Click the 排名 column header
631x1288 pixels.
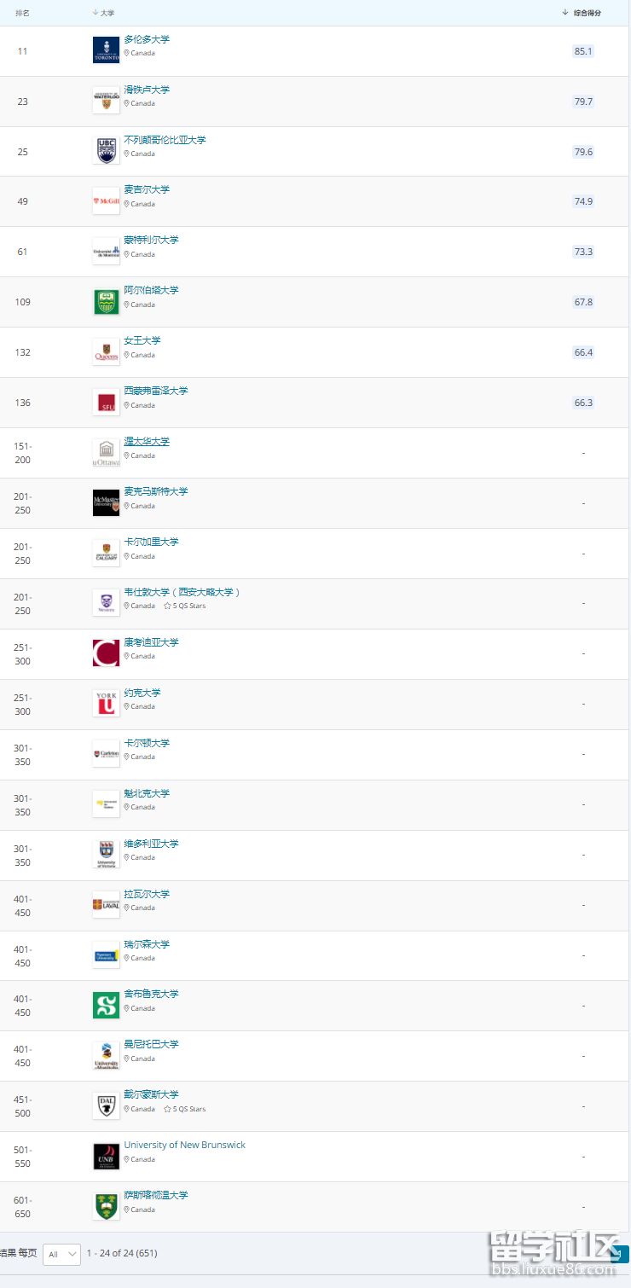(x=22, y=13)
